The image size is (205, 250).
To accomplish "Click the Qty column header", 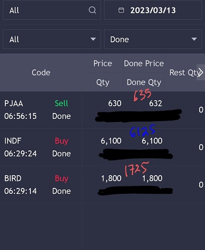I will [x=102, y=82].
